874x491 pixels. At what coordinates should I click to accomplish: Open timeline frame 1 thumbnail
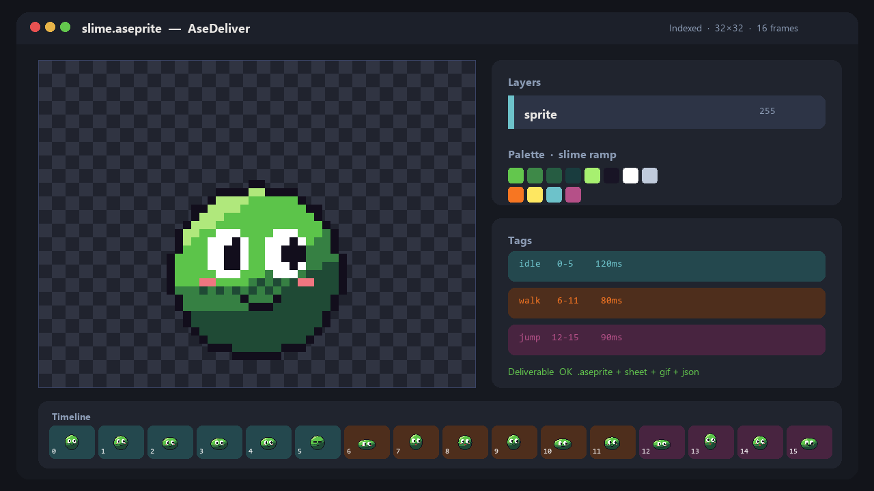click(x=121, y=443)
